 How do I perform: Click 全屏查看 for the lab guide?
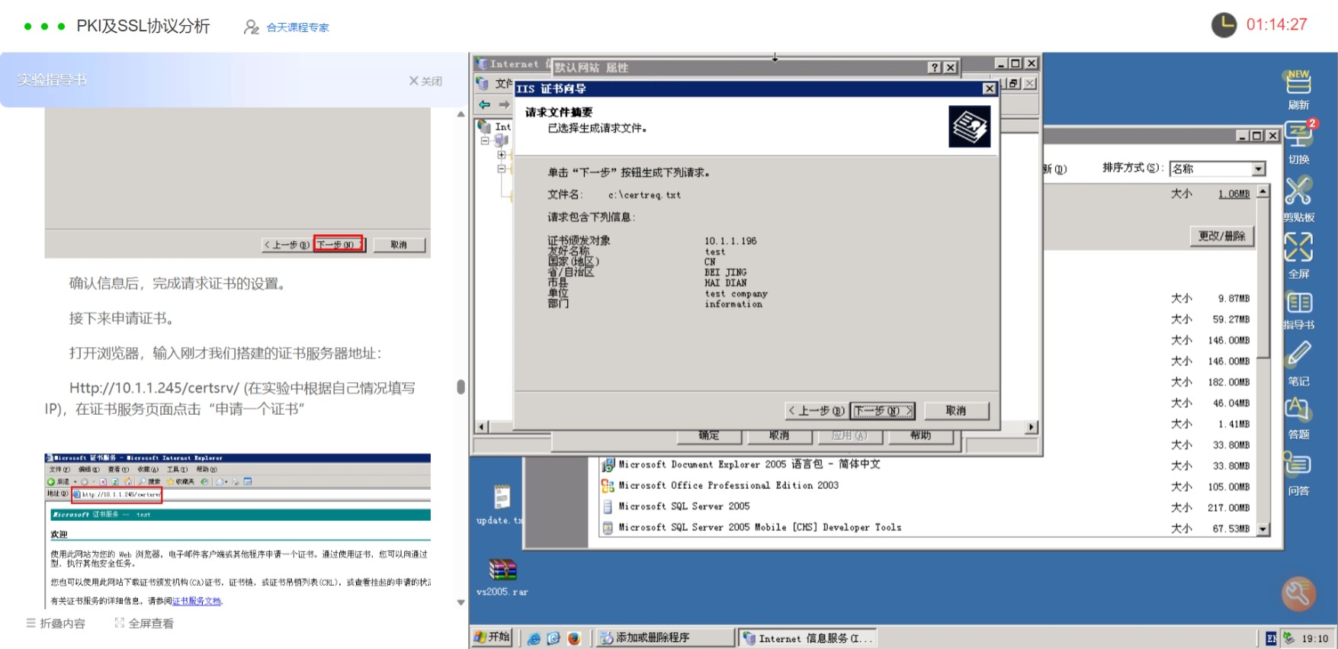tap(144, 623)
